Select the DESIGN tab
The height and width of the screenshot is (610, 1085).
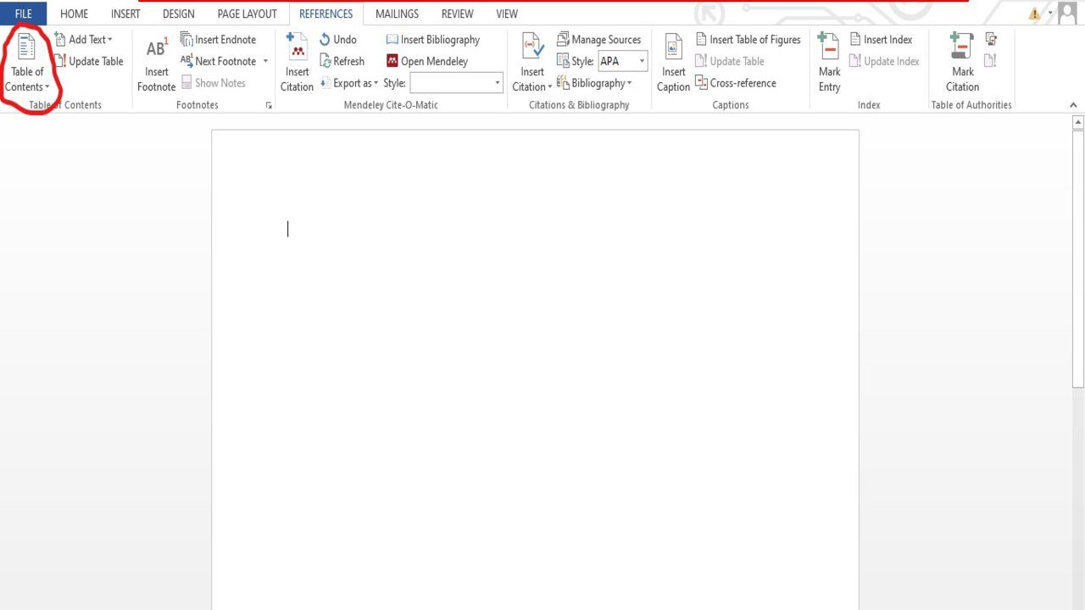tap(178, 14)
